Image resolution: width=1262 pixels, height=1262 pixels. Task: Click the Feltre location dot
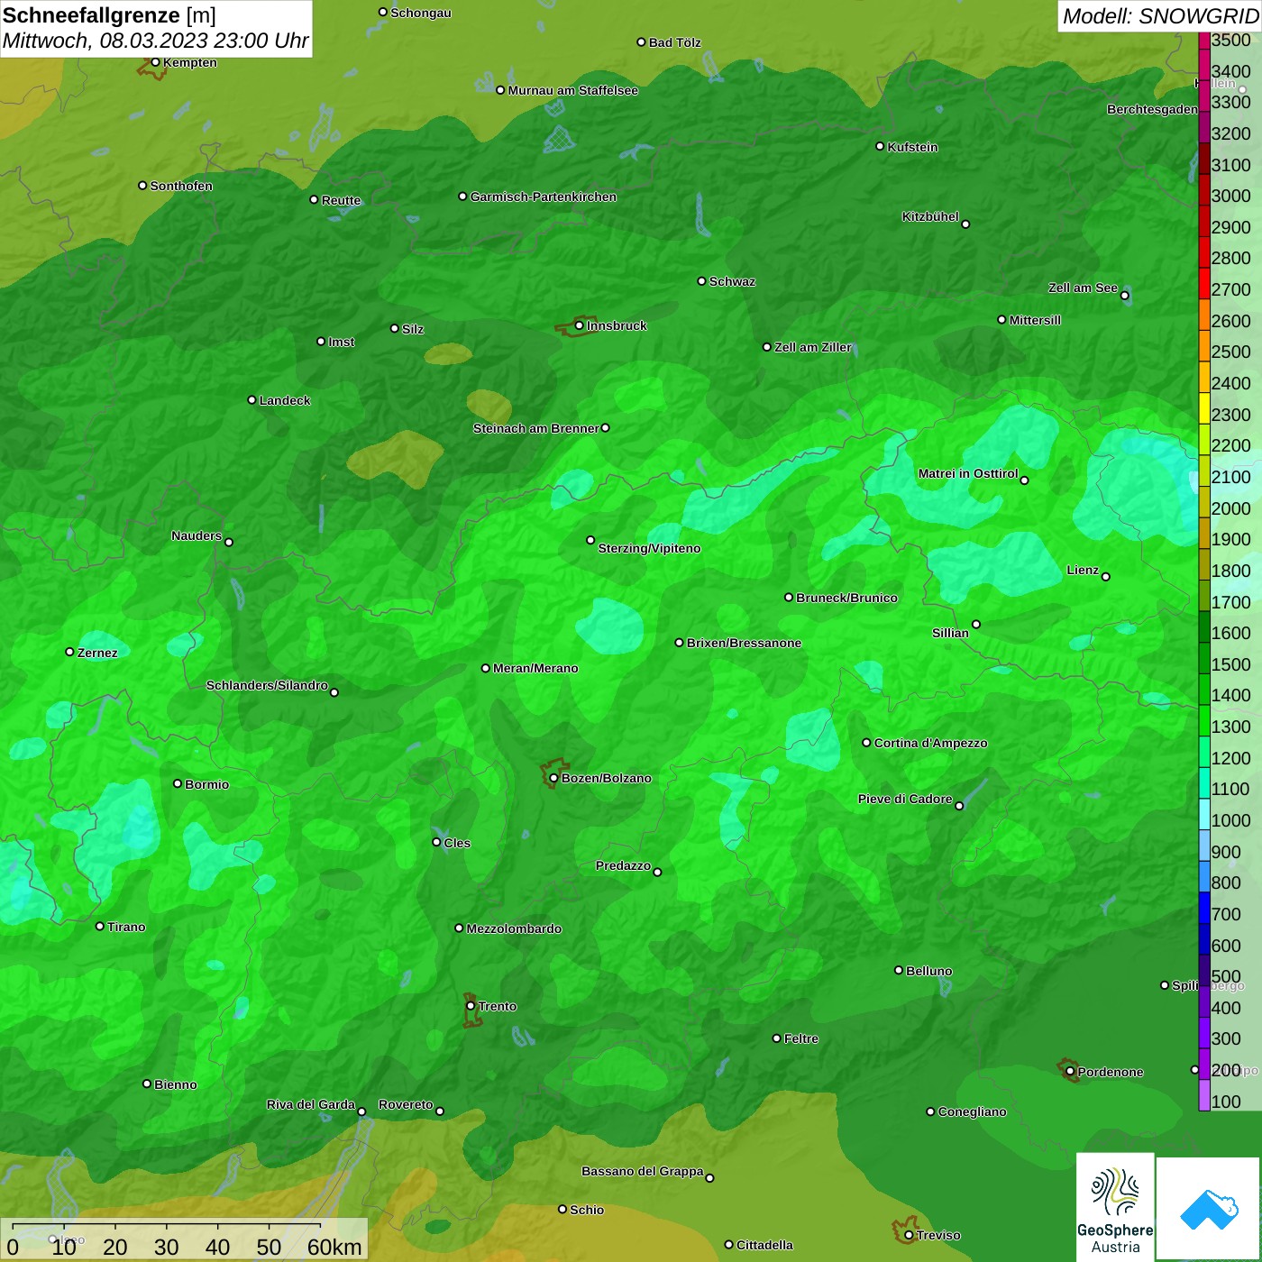[777, 1038]
